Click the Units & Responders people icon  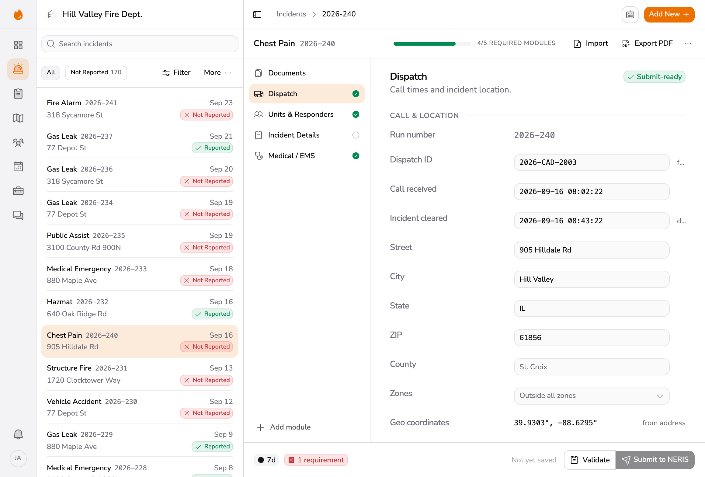click(x=259, y=114)
